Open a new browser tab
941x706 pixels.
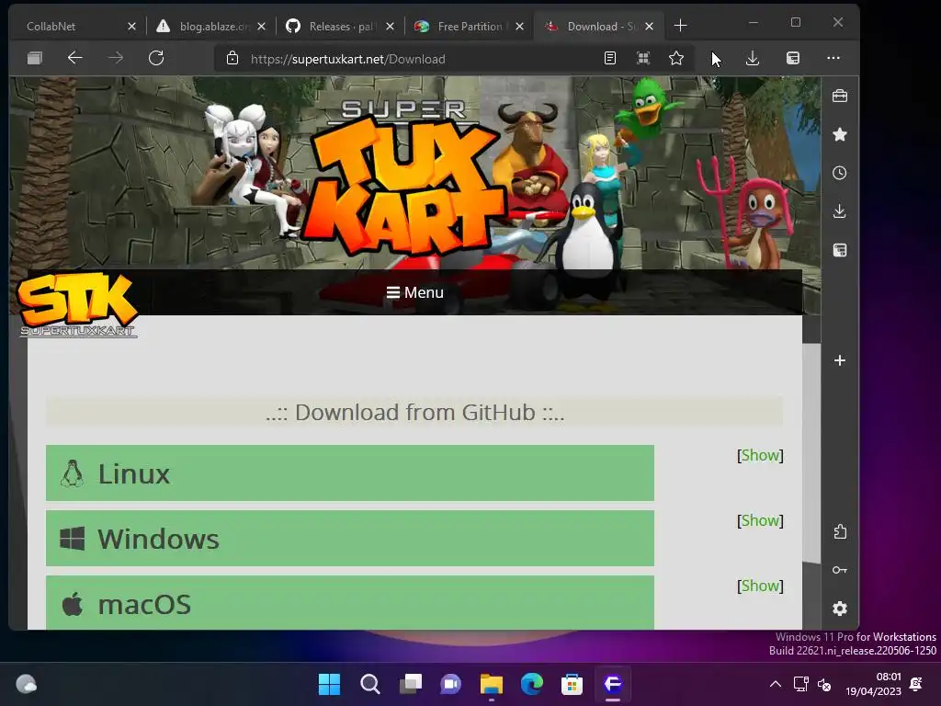[x=681, y=26]
